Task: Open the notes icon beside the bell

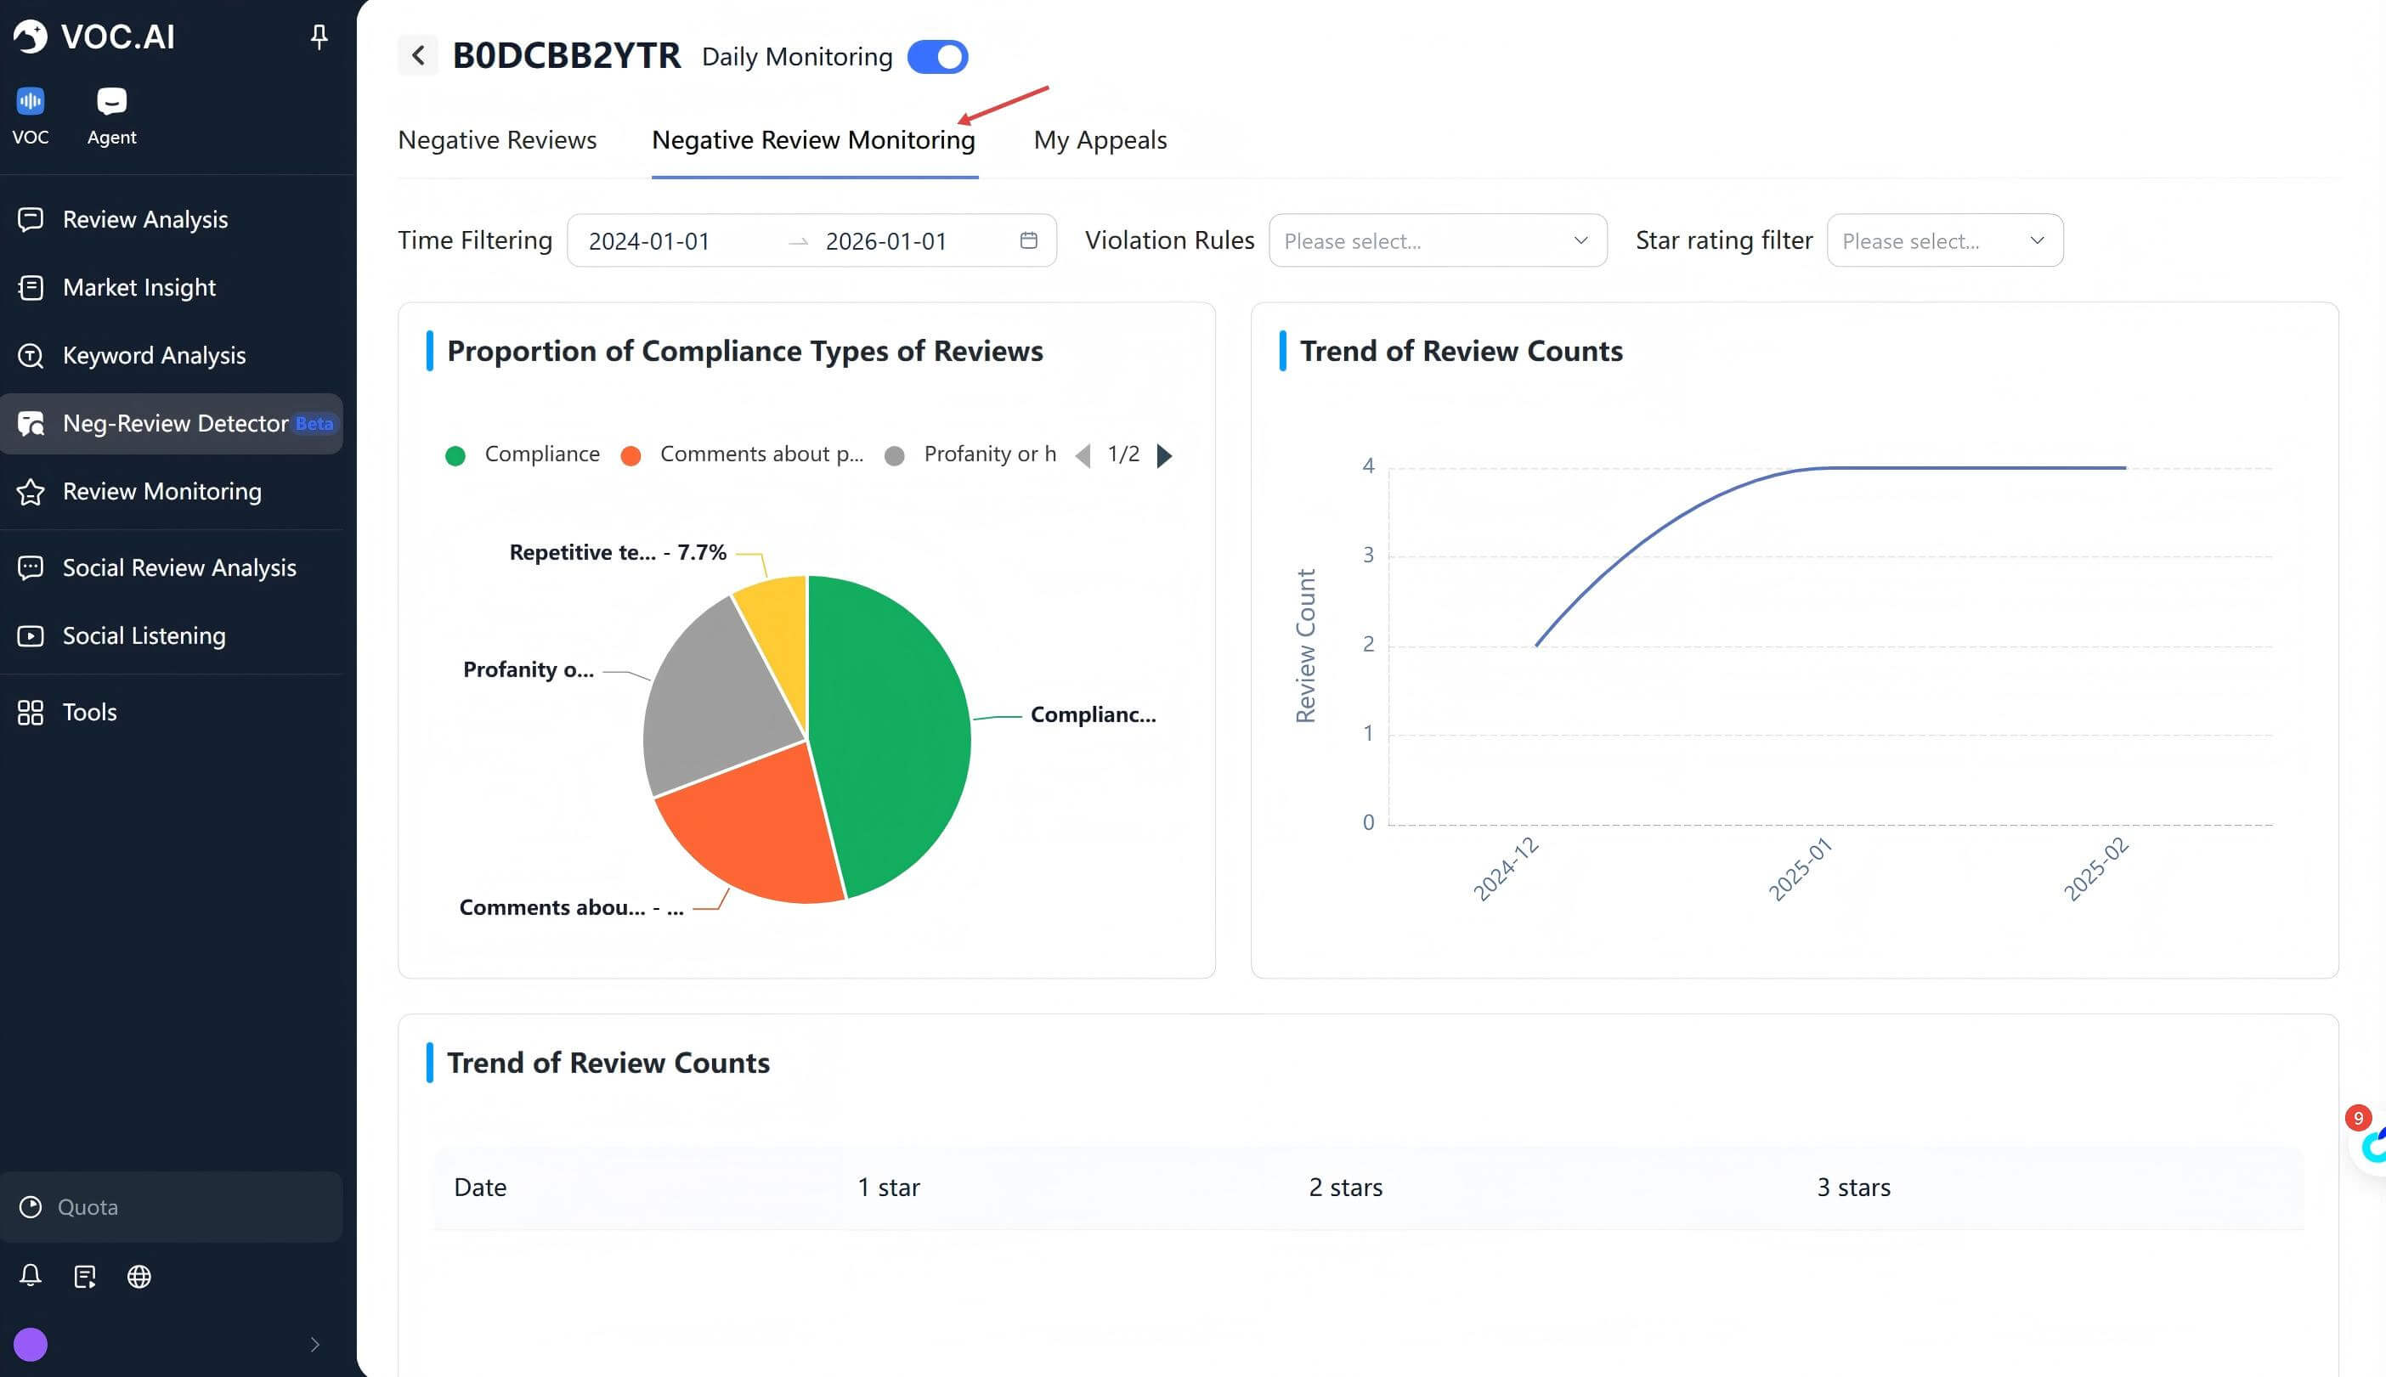Action: pyautogui.click(x=85, y=1277)
